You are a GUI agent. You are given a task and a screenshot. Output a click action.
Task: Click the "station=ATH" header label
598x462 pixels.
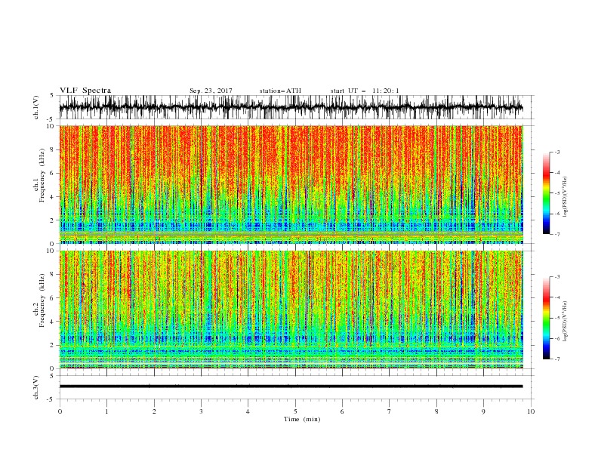pyautogui.click(x=280, y=91)
